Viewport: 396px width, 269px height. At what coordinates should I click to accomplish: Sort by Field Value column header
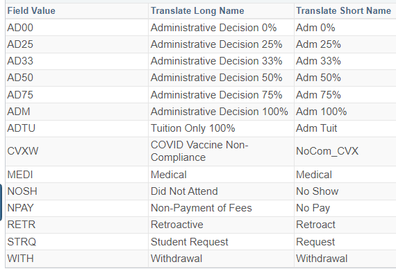coord(31,11)
